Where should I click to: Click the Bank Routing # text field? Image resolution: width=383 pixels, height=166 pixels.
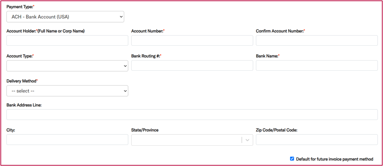pos(192,66)
